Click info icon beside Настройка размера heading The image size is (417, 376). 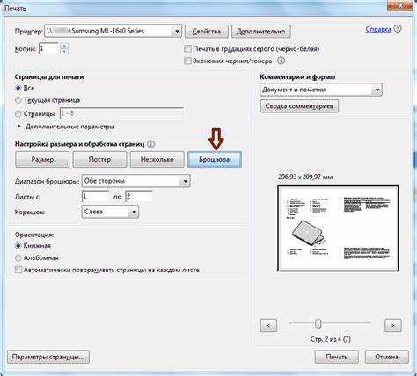(151, 144)
